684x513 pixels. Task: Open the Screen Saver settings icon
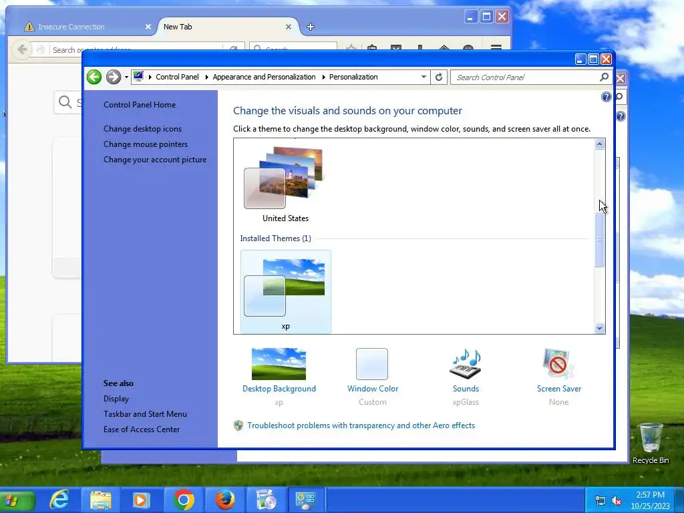pyautogui.click(x=559, y=364)
